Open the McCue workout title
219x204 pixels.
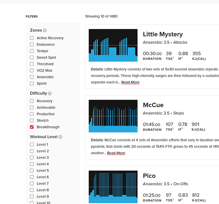tap(153, 105)
